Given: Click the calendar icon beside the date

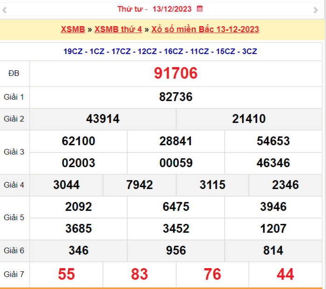Looking at the screenshot, I should tap(200, 8).
